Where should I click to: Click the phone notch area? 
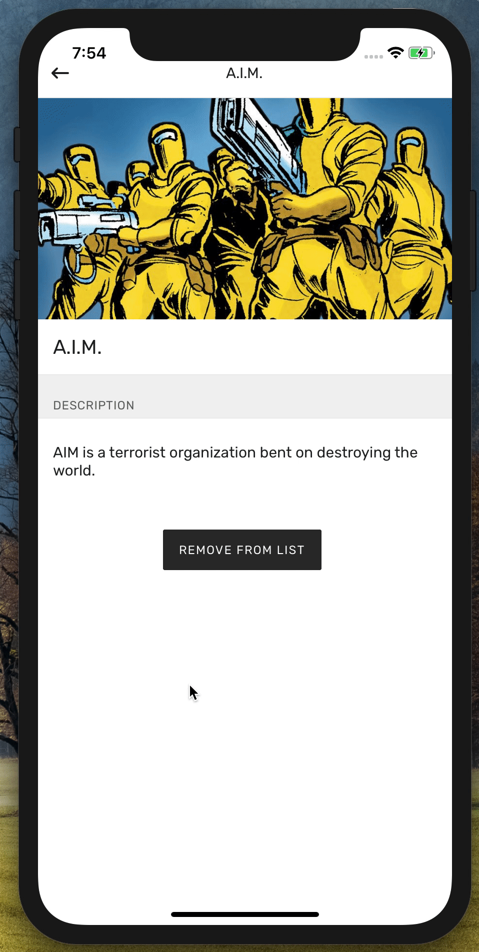[245, 44]
